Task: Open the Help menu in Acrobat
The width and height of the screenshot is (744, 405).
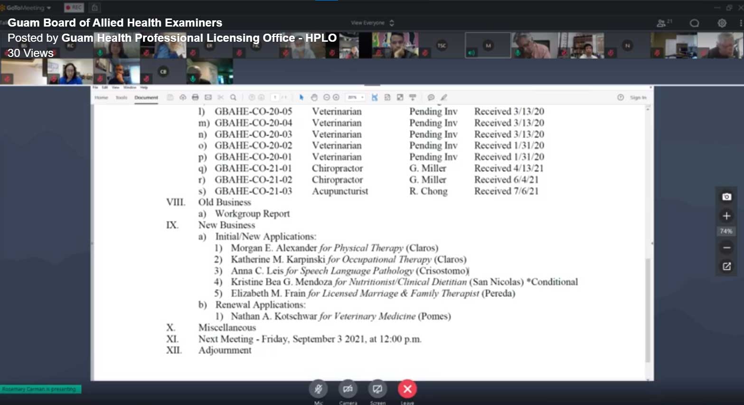Action: coord(144,88)
